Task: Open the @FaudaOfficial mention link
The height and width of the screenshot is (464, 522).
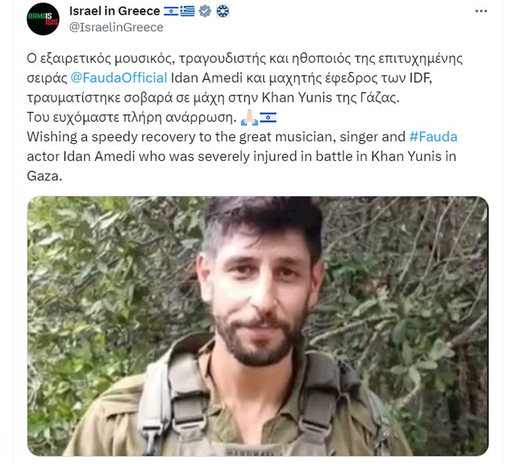Action: coord(119,77)
